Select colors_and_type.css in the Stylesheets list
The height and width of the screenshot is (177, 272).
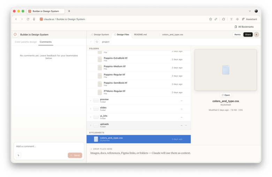pyautogui.click(x=138, y=139)
